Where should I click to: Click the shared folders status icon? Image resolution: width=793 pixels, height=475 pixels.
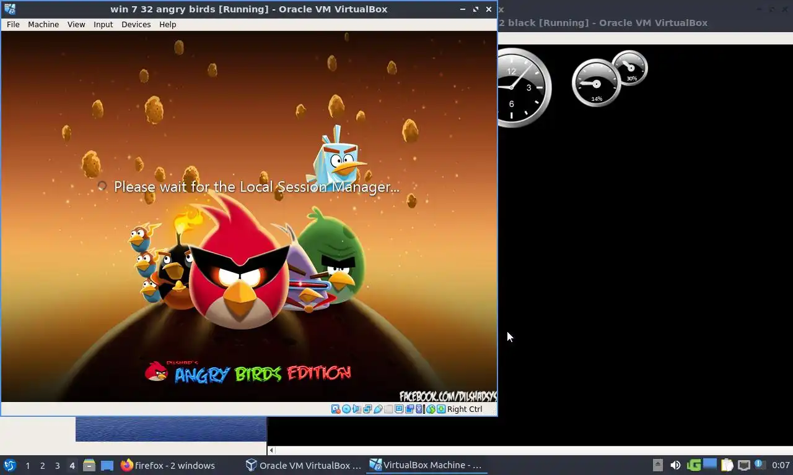388,409
